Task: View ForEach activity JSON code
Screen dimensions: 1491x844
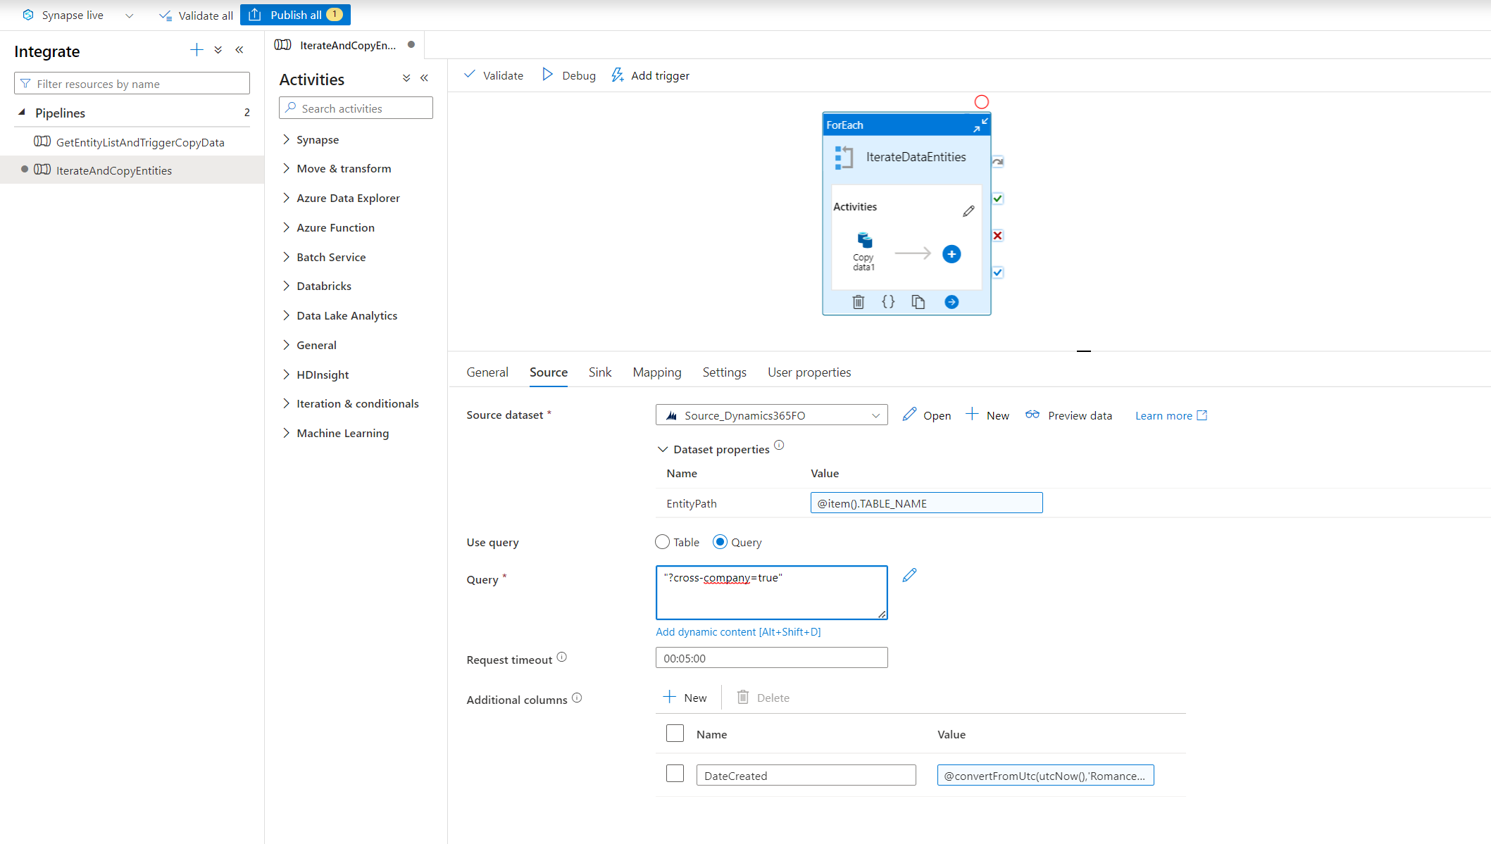Action: coord(888,302)
